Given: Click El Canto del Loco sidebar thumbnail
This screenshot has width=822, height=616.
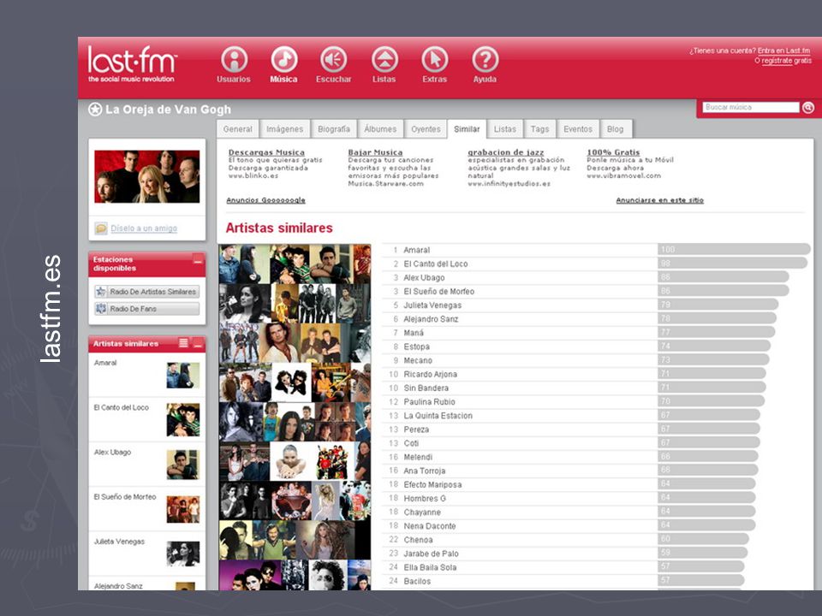Looking at the screenshot, I should [183, 419].
